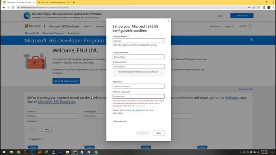Open the Microsoft 365 Dev Center link
276x155 pixels.
tap(64, 26)
